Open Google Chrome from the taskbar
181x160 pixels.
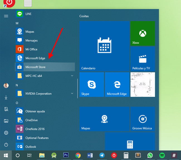pyautogui.click(x=78, y=155)
